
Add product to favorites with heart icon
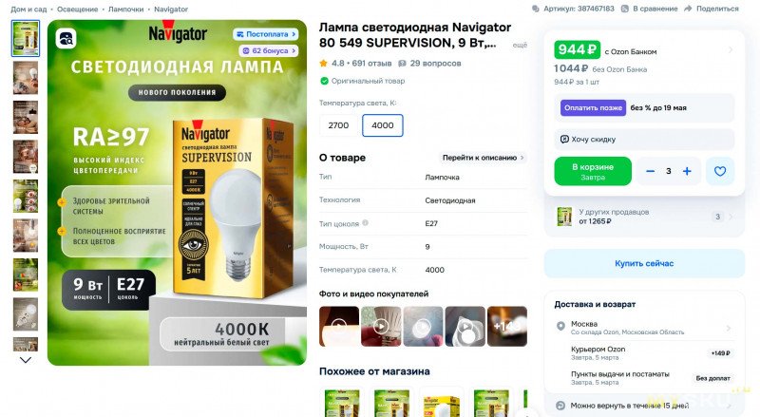(720, 171)
